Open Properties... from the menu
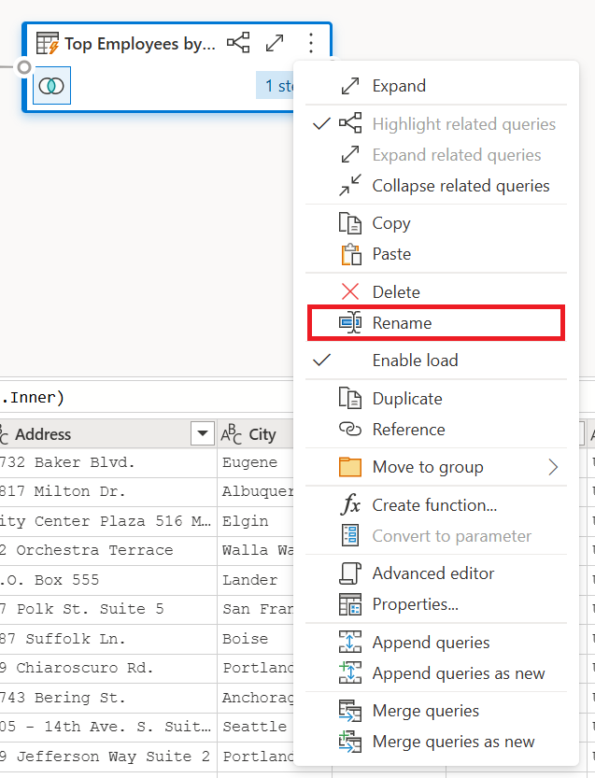The height and width of the screenshot is (778, 595). (x=436, y=604)
